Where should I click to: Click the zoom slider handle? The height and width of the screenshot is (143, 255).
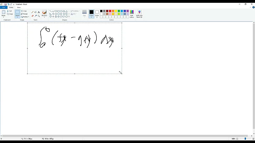pos(245,139)
